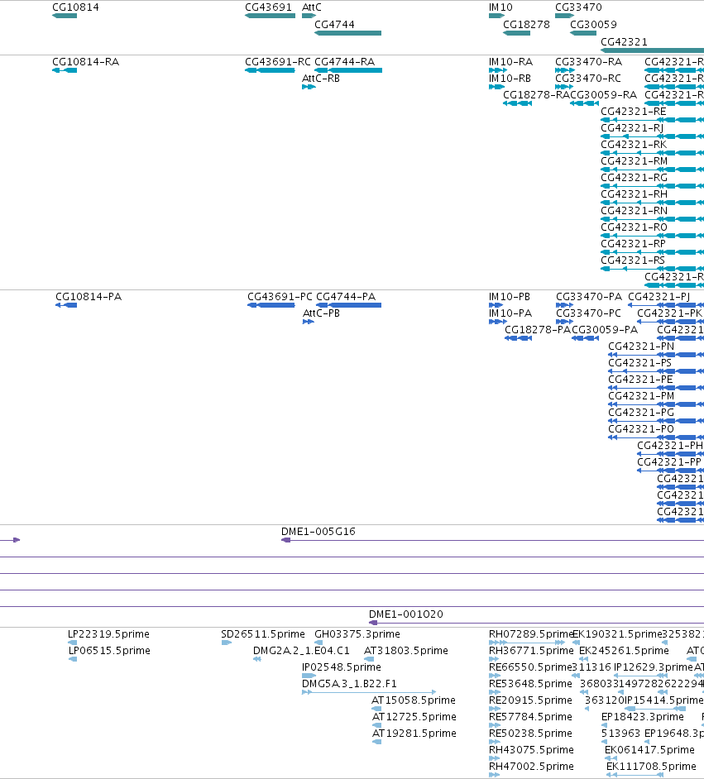Select the CG18278 gene feature
Screen dimensions: 704x779
click(x=517, y=33)
